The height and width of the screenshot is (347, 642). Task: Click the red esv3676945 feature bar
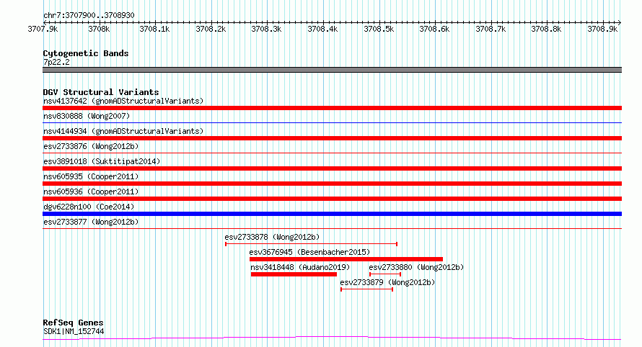click(x=346, y=259)
